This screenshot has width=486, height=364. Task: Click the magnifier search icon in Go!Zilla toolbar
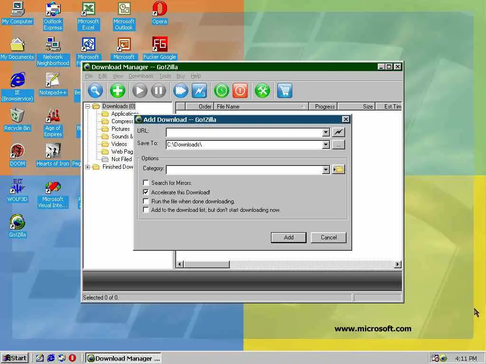click(95, 91)
